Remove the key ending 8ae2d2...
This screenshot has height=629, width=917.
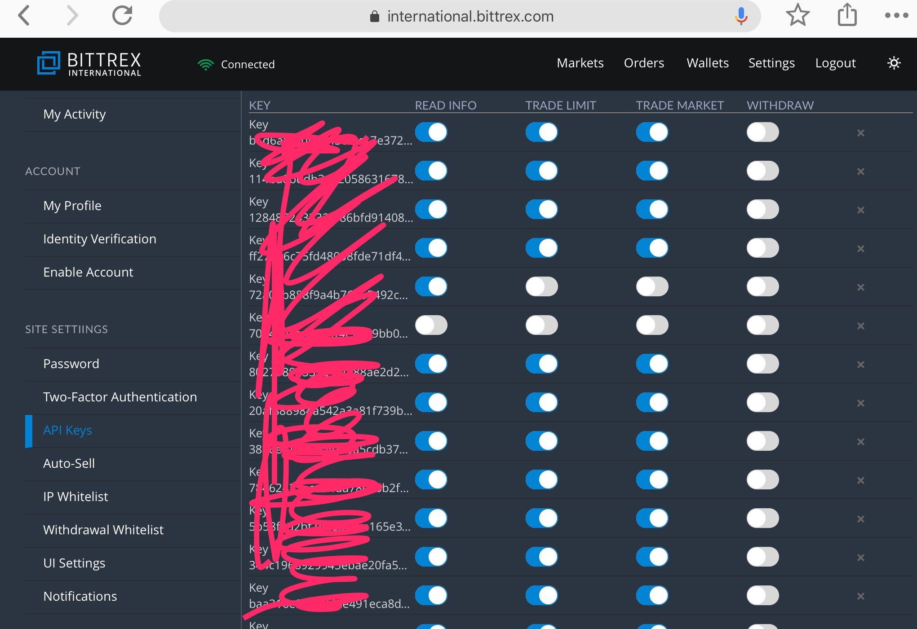[861, 365]
